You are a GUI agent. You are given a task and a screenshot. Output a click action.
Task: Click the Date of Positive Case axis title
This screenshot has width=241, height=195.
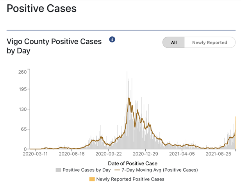click(132, 163)
